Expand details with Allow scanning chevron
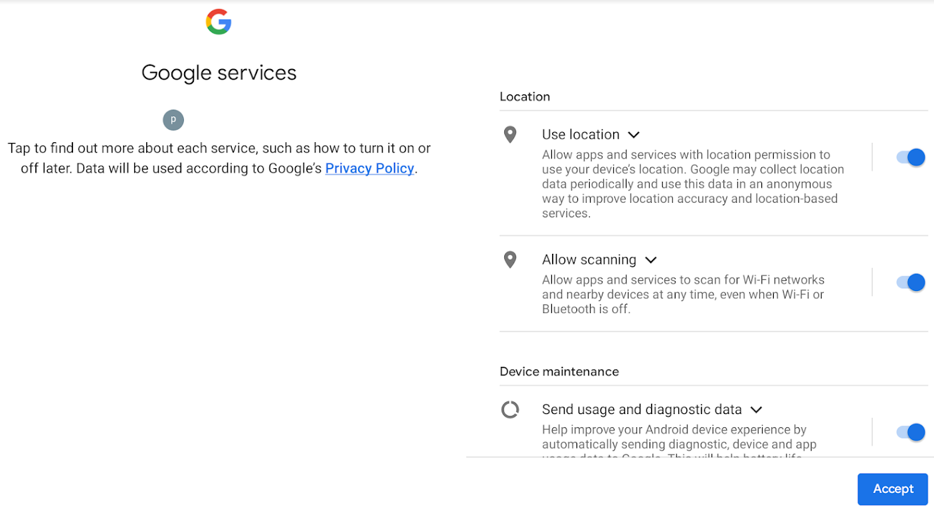This screenshot has height=509, width=934. 651,260
